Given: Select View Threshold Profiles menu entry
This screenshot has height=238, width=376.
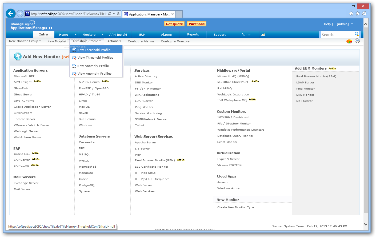Looking at the screenshot, I should point(96,58).
